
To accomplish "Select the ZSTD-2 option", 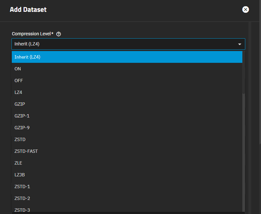I will (x=127, y=198).
